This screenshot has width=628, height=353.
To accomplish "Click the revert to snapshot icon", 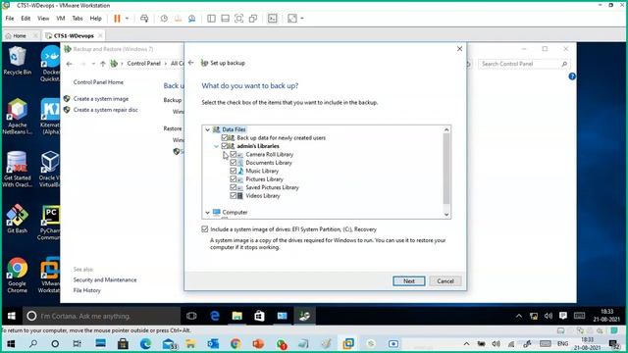I will pyautogui.click(x=178, y=19).
